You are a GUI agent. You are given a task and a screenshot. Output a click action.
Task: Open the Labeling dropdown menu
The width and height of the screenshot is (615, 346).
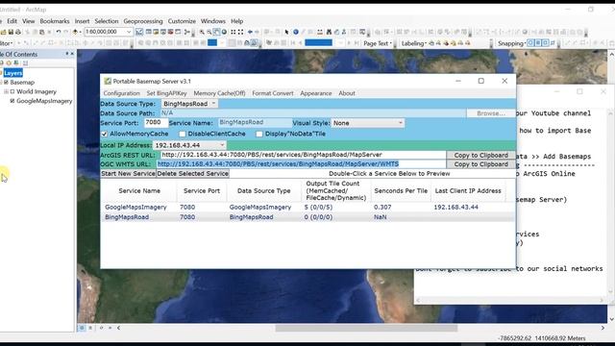(x=413, y=43)
